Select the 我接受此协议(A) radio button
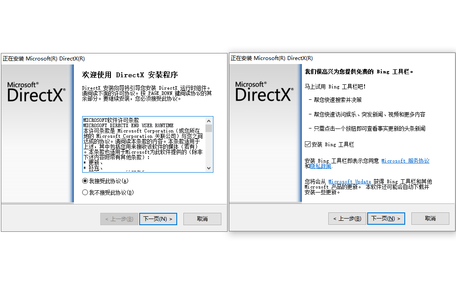Screen dimensions: 456x287 pos(85,181)
